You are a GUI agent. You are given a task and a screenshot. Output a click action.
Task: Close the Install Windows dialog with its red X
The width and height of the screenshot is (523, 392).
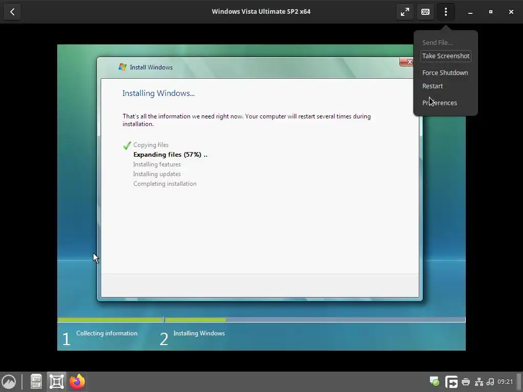[x=407, y=62]
